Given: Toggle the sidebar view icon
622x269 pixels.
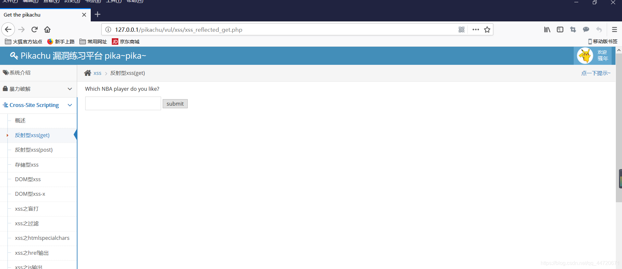Looking at the screenshot, I should pyautogui.click(x=560, y=29).
